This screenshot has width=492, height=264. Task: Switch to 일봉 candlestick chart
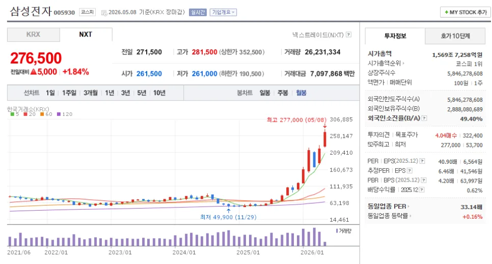coord(265,93)
